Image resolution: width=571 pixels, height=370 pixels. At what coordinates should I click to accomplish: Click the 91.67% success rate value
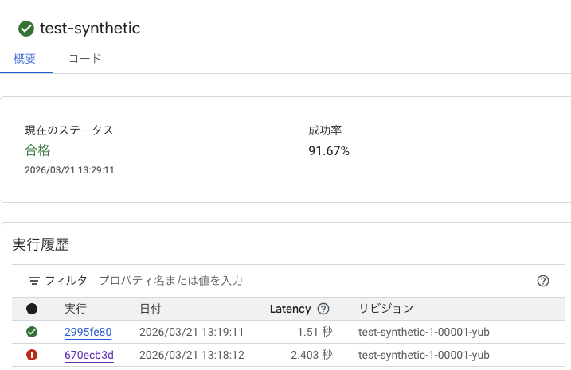[329, 150]
